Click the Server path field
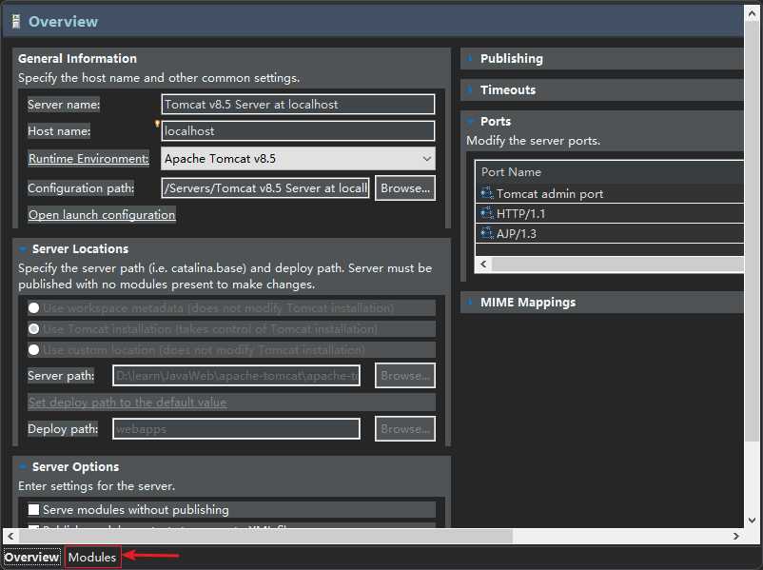 237,376
